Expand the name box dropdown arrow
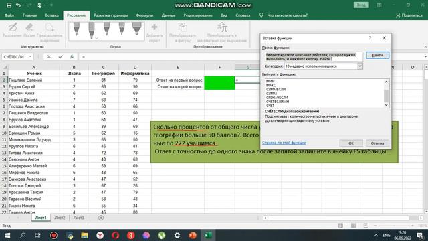This screenshot has width=428, height=241. (30, 56)
